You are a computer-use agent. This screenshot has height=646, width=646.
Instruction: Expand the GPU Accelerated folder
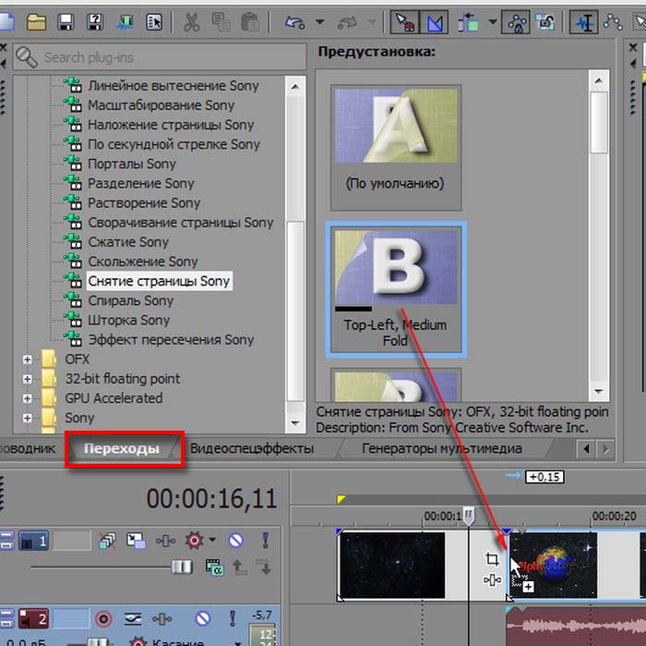click(26, 398)
